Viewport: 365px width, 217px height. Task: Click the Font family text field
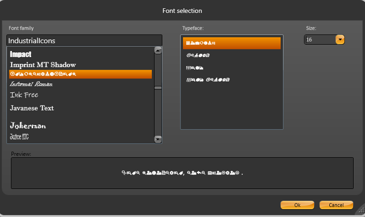pos(84,40)
